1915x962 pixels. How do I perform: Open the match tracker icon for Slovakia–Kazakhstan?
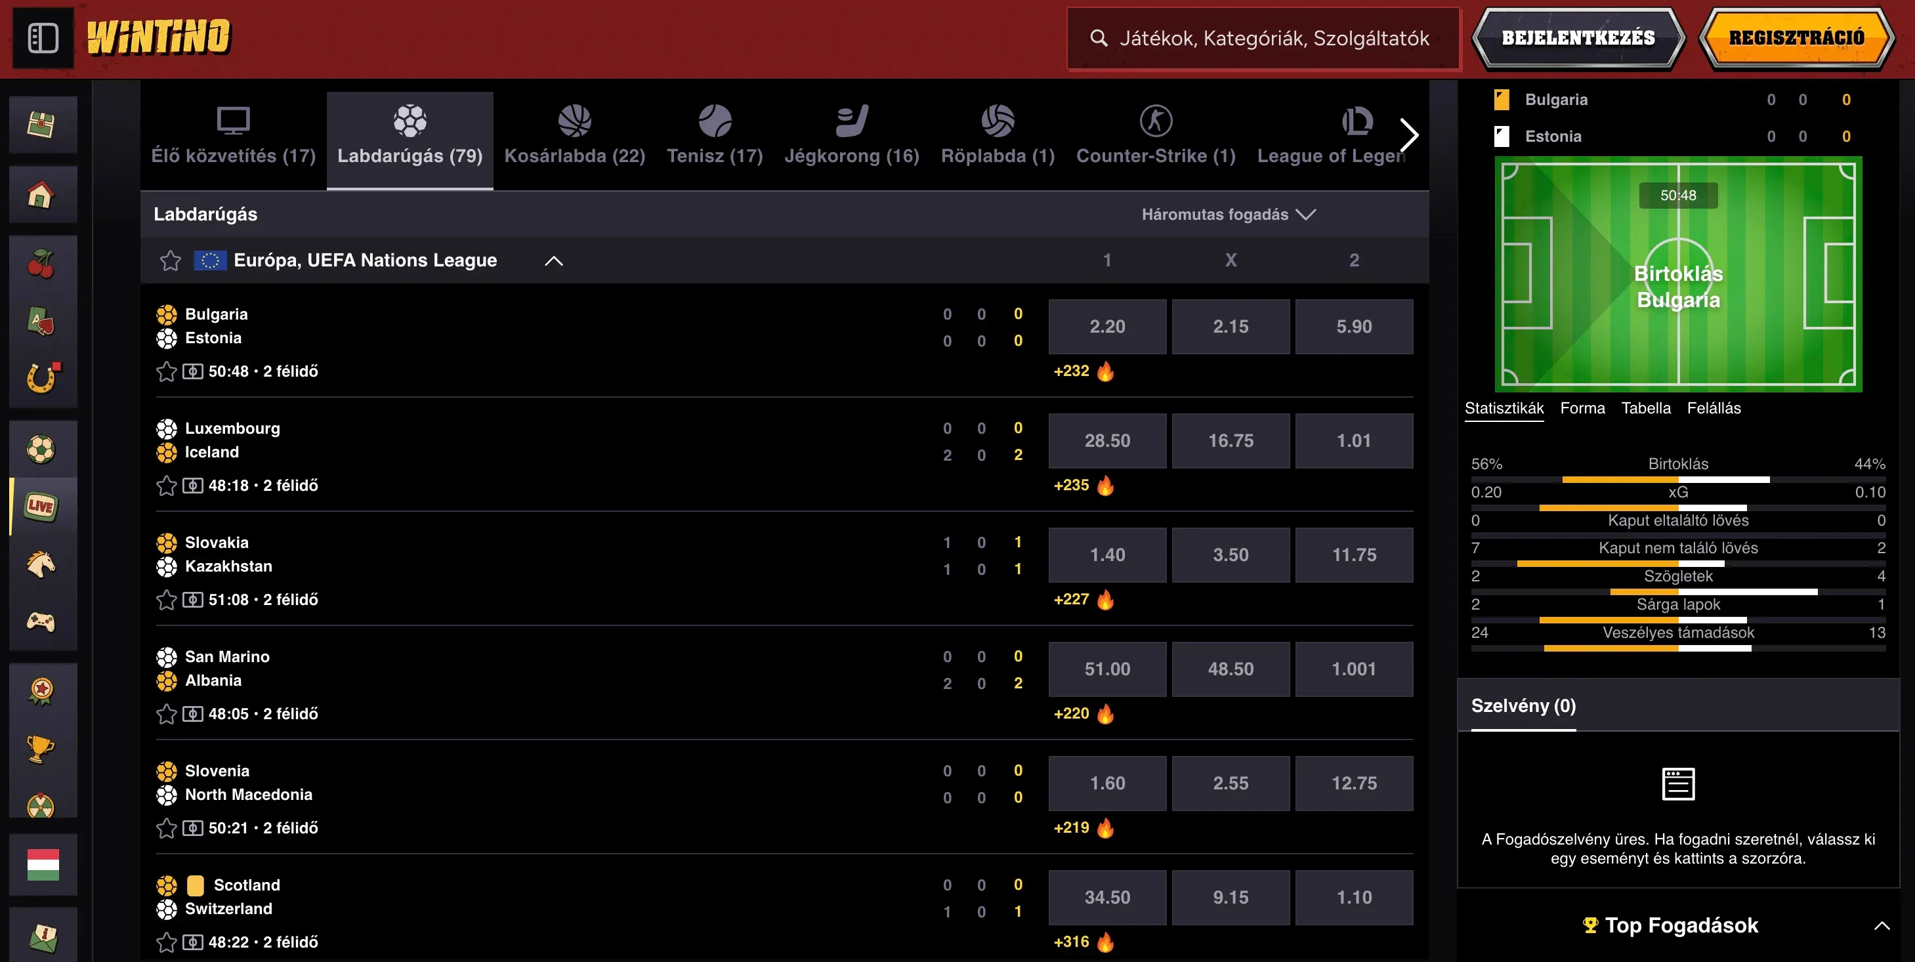[x=192, y=600]
